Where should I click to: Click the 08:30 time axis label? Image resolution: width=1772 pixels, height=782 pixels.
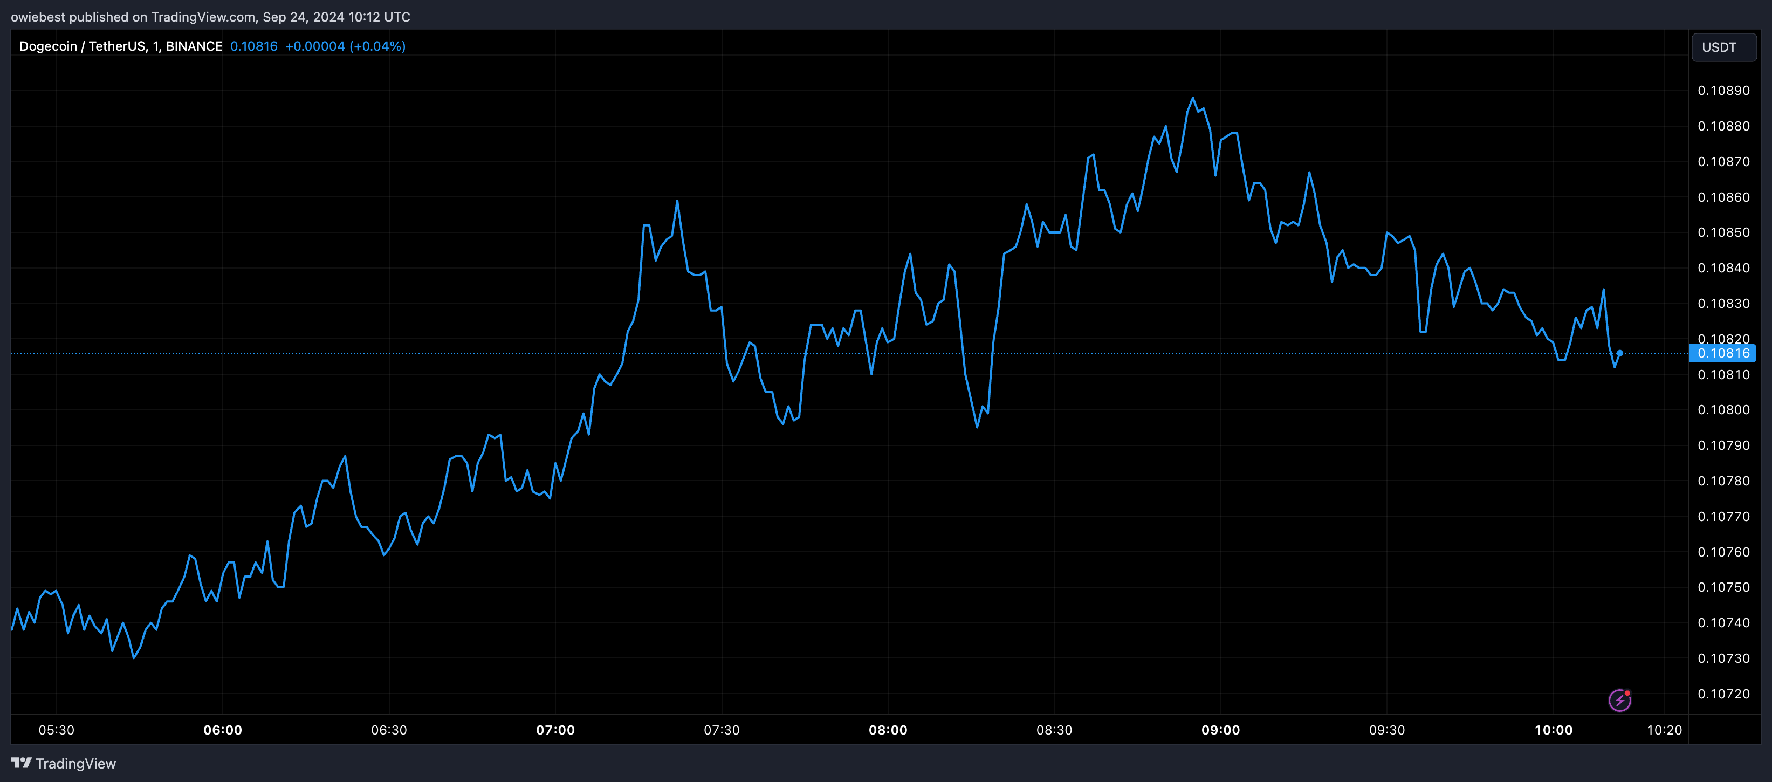[x=1055, y=730]
